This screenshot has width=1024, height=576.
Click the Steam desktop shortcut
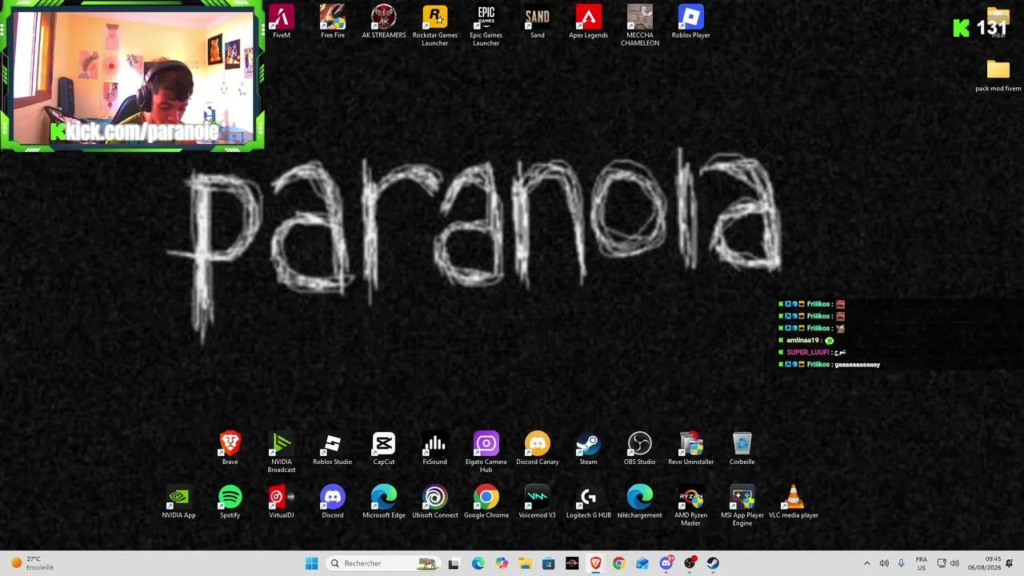point(589,449)
